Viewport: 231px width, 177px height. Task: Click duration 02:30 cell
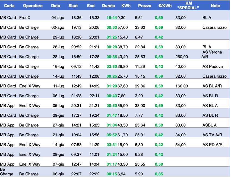112,67
